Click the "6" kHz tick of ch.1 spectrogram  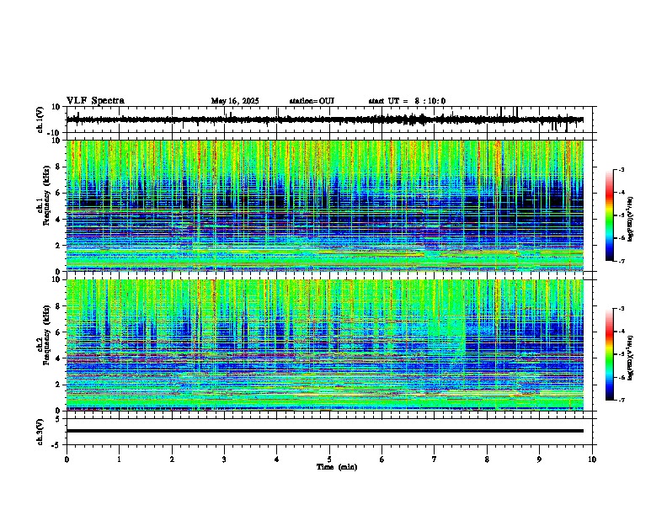click(59, 193)
